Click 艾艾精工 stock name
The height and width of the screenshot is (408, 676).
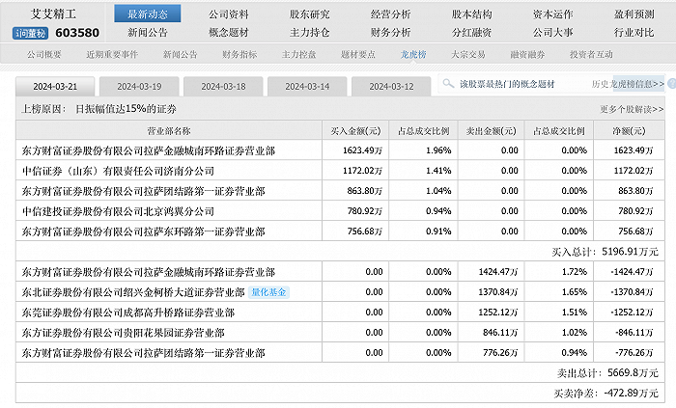pyautogui.click(x=53, y=14)
